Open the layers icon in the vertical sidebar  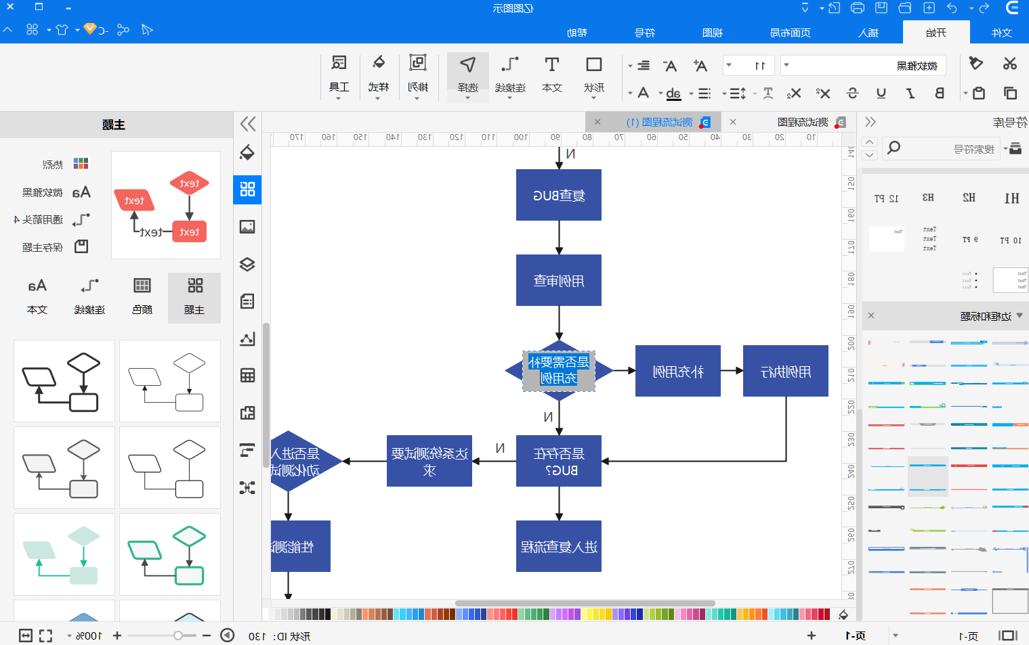[247, 264]
